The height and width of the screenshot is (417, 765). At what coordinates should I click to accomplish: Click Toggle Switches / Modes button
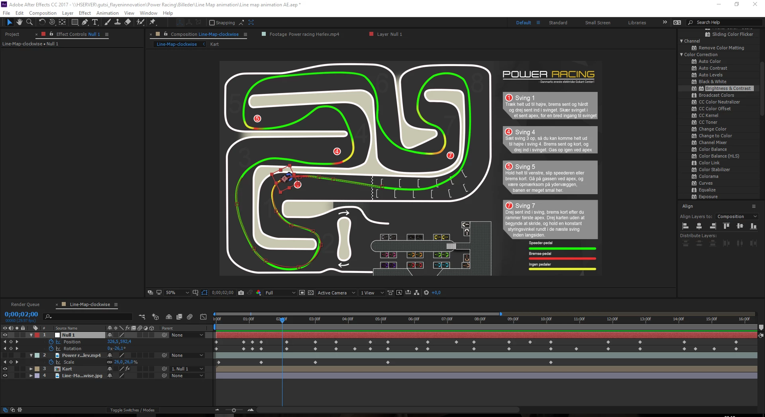[x=132, y=410]
